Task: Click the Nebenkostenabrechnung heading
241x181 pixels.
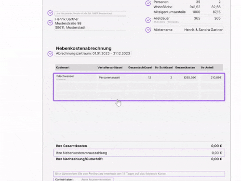Action: tap(84, 48)
